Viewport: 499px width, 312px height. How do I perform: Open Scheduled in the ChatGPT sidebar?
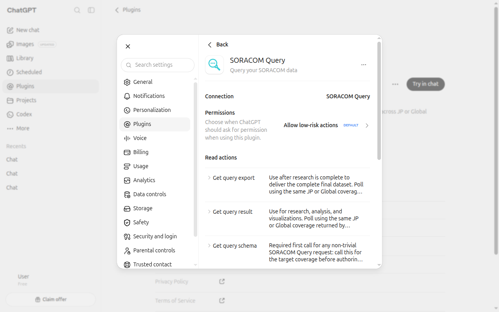[x=51, y=72]
